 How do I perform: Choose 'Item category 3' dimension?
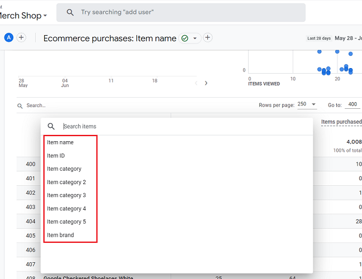tap(66, 195)
